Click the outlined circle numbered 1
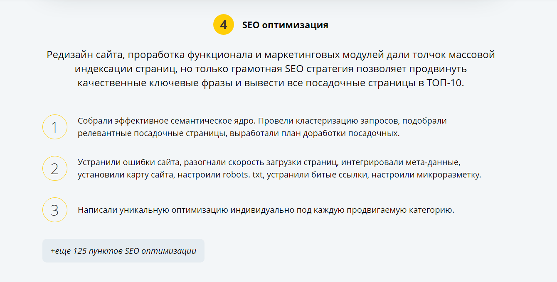 tap(55, 127)
